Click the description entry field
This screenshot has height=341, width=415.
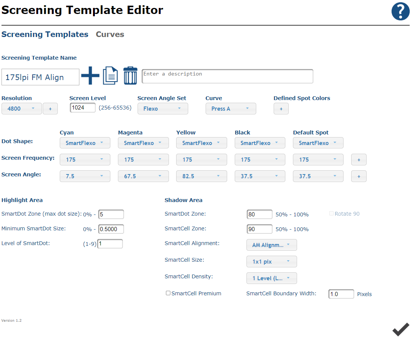pyautogui.click(x=227, y=76)
